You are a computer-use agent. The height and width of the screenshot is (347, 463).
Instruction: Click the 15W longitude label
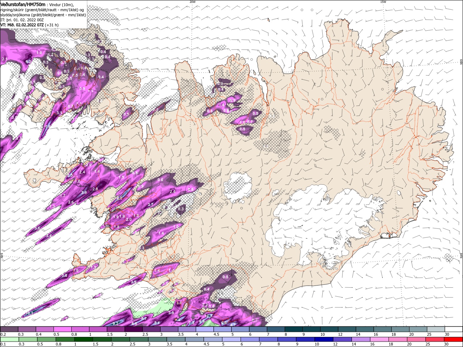coord(383,2)
